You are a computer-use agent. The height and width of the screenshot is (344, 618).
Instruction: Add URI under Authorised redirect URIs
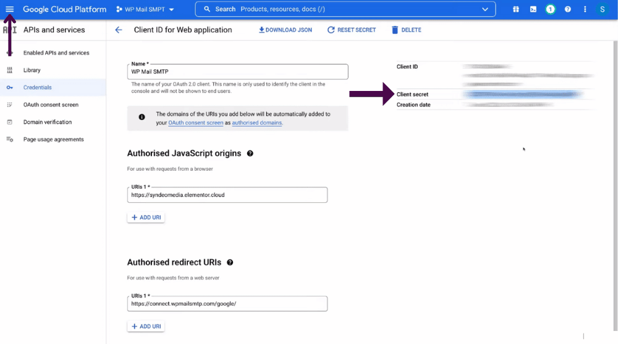(x=146, y=326)
